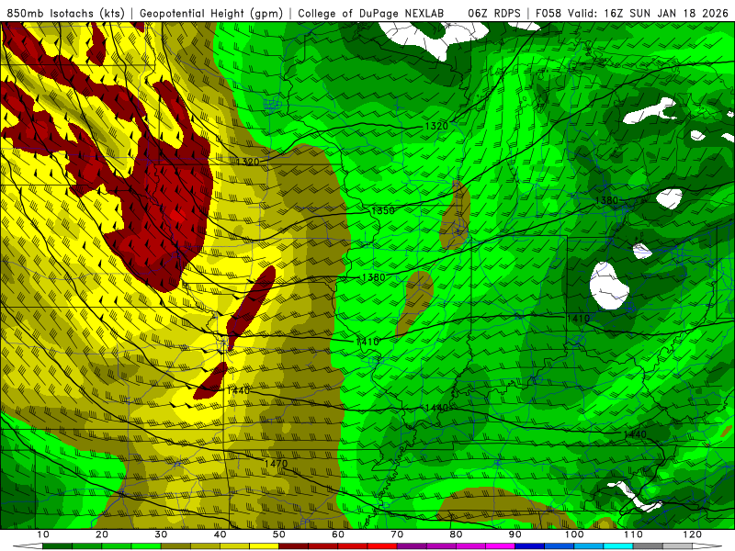Click the 80 knot label on colorbar

click(456, 534)
